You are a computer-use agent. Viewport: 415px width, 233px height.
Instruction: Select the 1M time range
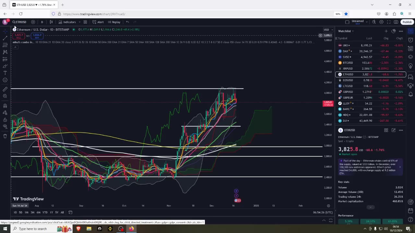tap(26, 212)
